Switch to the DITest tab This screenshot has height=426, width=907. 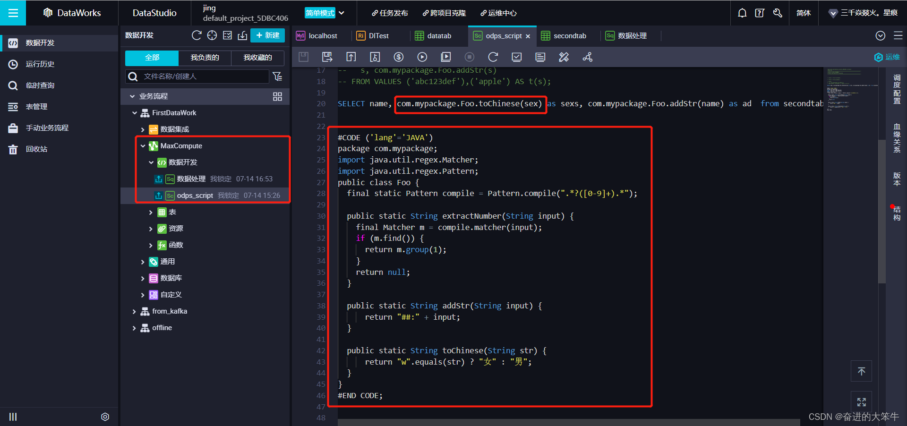pos(373,36)
